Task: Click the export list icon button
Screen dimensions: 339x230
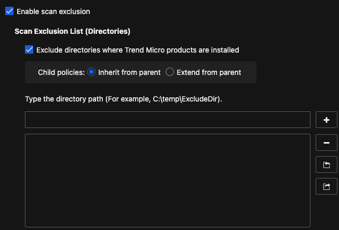Action: [327, 186]
